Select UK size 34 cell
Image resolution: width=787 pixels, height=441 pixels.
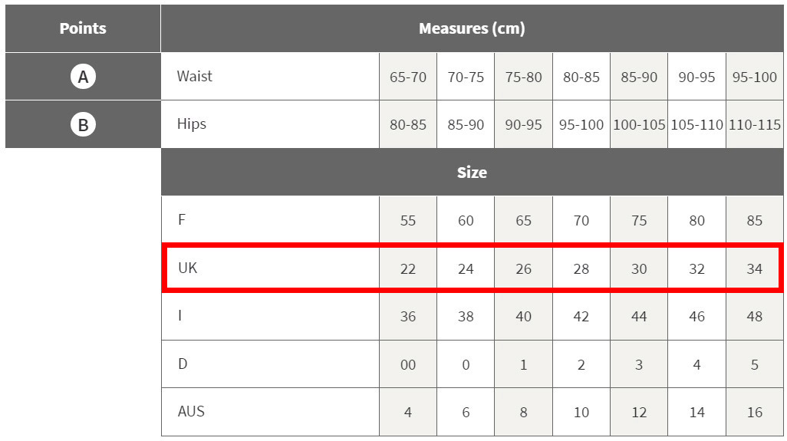pos(755,268)
